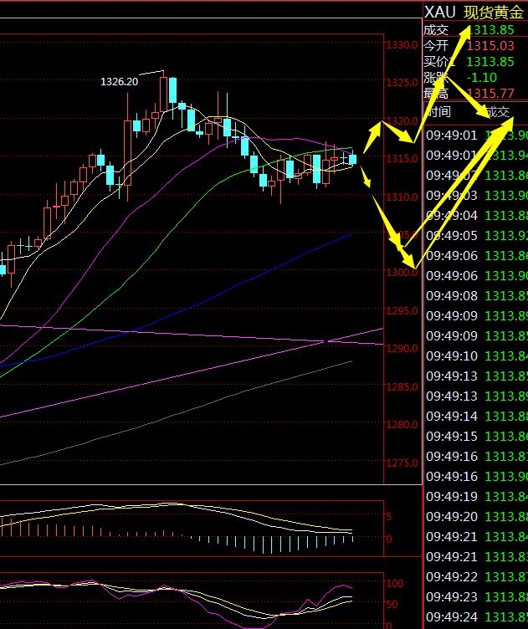This screenshot has width=528, height=629.
Task: Click the latest cyan candlestick on chart
Action: click(352, 159)
